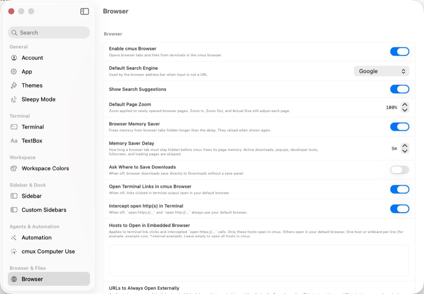Open Workspace Colors settings
The width and height of the screenshot is (424, 294).
[x=49, y=168]
